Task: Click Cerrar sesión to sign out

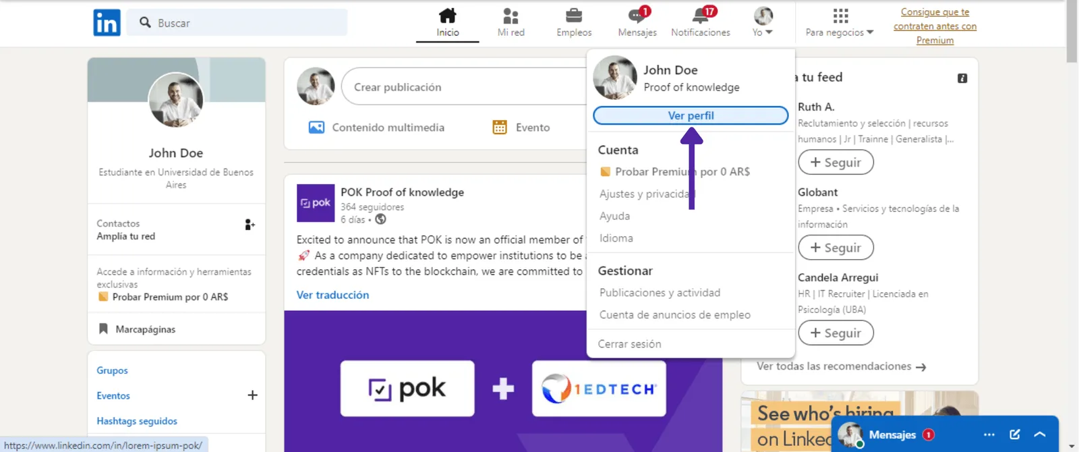Action: pos(629,344)
